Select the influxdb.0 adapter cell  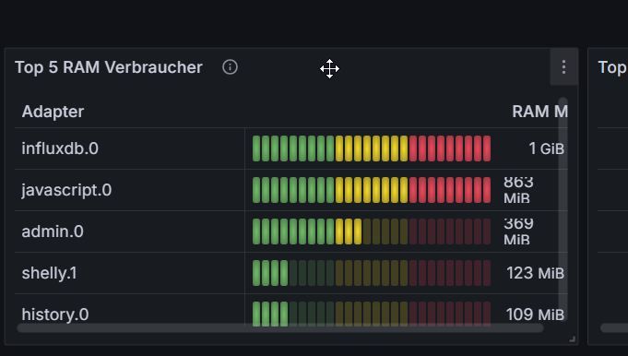pos(130,148)
